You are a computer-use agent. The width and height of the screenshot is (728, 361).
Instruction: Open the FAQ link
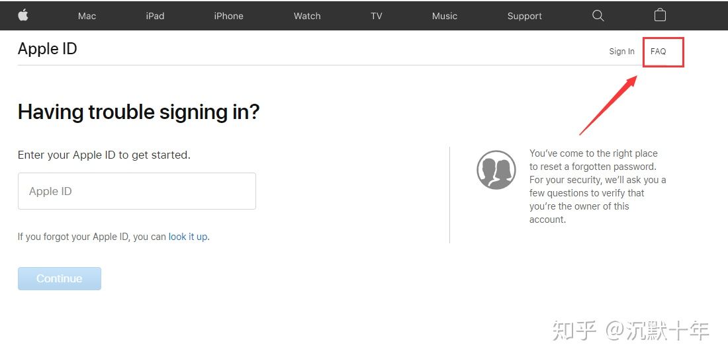[x=658, y=52]
